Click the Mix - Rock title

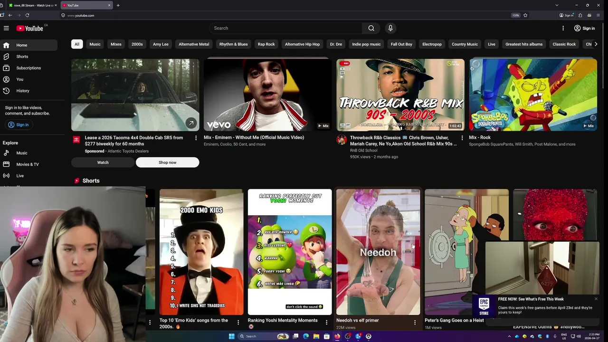[480, 137]
